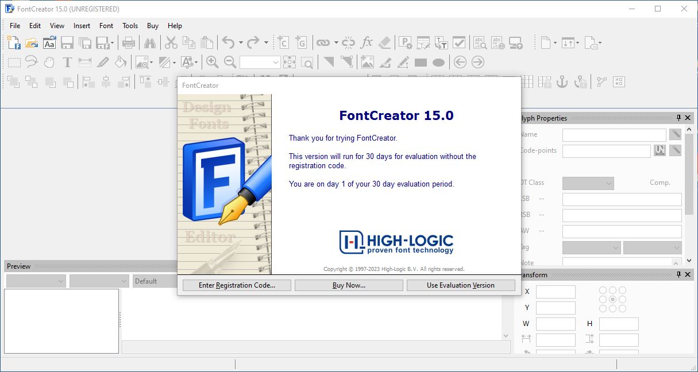The image size is (698, 372).
Task: Select the Lasso selection tool
Action: pyautogui.click(x=31, y=62)
